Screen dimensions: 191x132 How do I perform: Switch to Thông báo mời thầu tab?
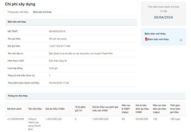pyautogui.click(x=18, y=12)
